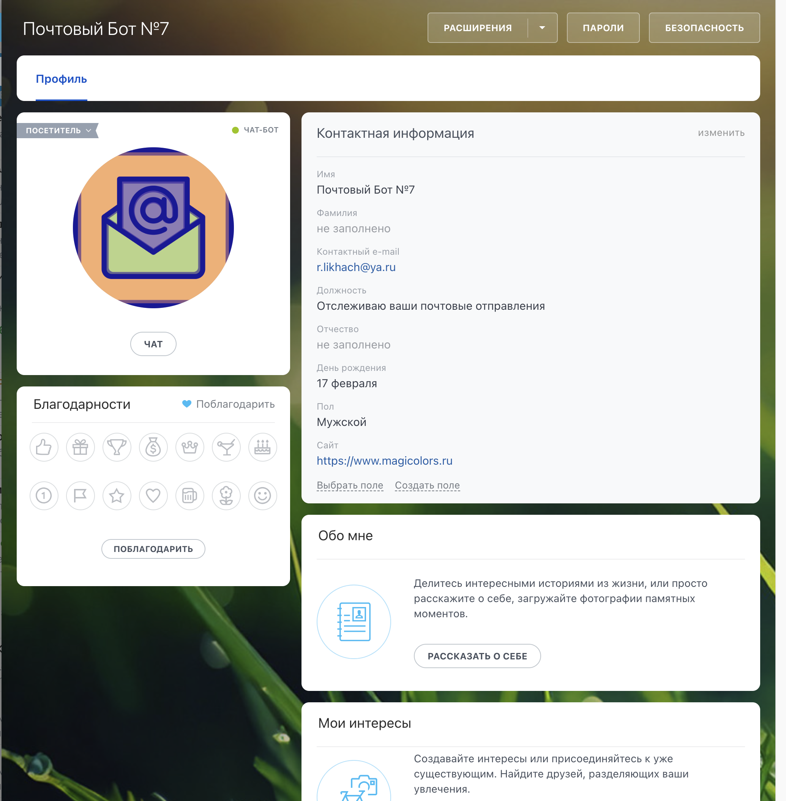Select the cocktail glass gratitude icon
Viewport: 786px width, 801px height.
[x=226, y=447]
